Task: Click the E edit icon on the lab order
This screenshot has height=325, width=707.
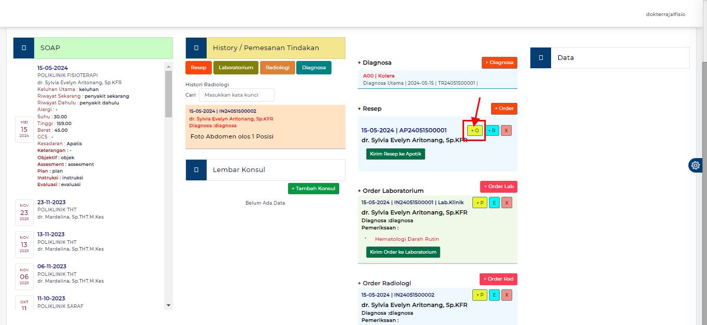Action: [x=494, y=203]
